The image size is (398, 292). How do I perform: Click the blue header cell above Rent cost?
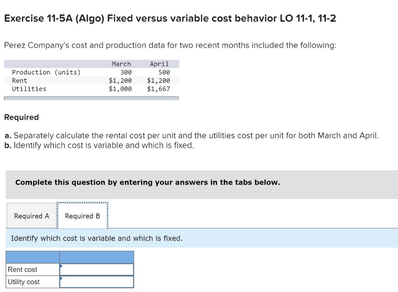pyautogui.click(x=32, y=257)
